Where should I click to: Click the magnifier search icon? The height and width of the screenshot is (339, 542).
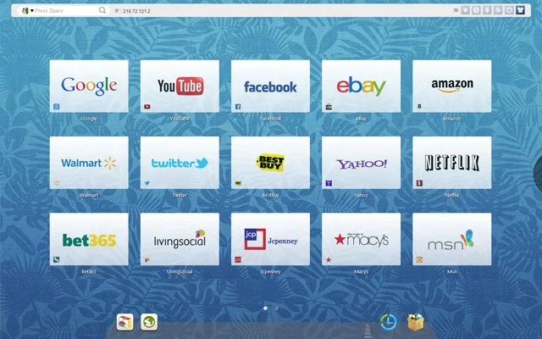(102, 10)
